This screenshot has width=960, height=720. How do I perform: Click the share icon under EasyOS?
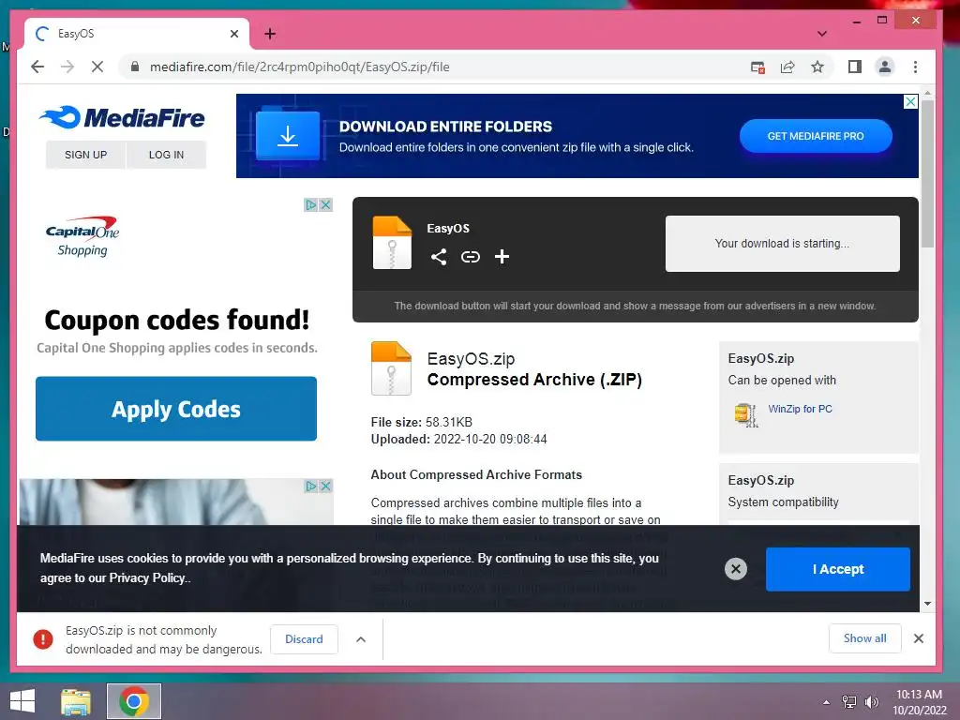tap(439, 257)
